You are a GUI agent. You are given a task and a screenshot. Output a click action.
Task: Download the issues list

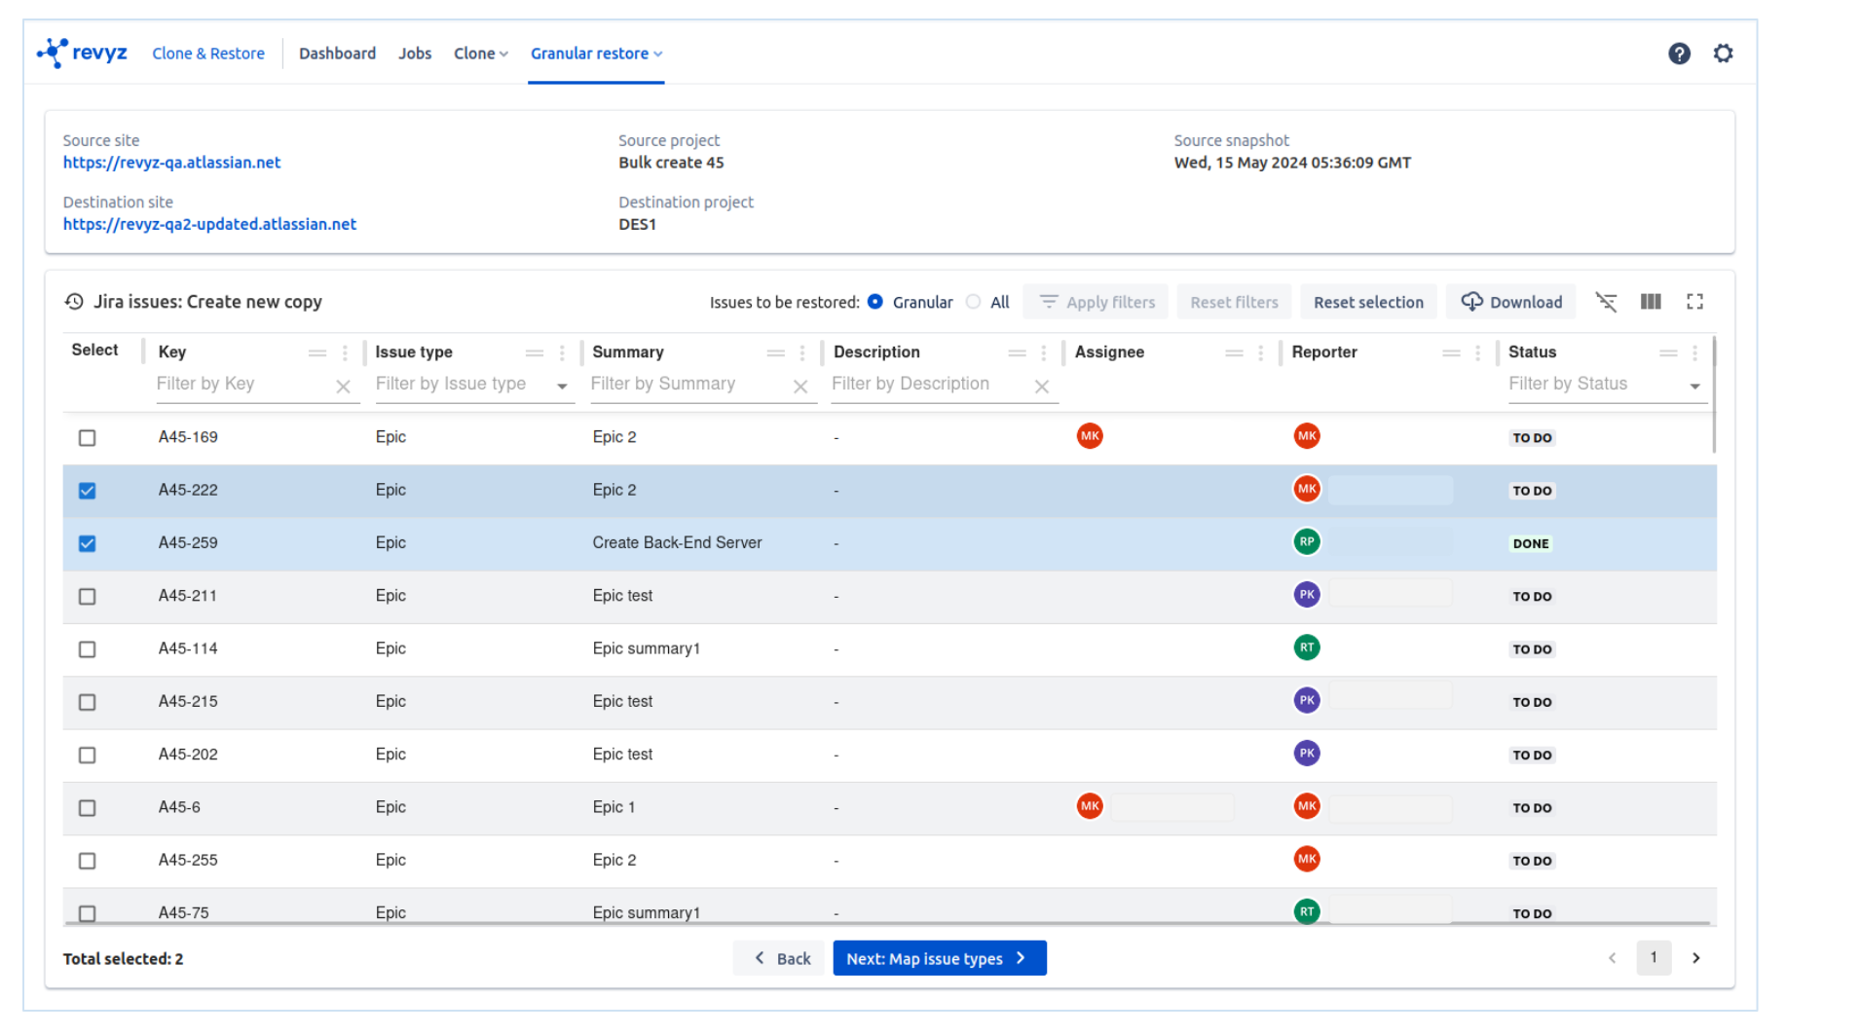point(1511,302)
